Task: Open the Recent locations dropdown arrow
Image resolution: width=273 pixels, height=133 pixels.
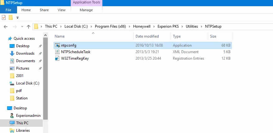Action: 22,27
